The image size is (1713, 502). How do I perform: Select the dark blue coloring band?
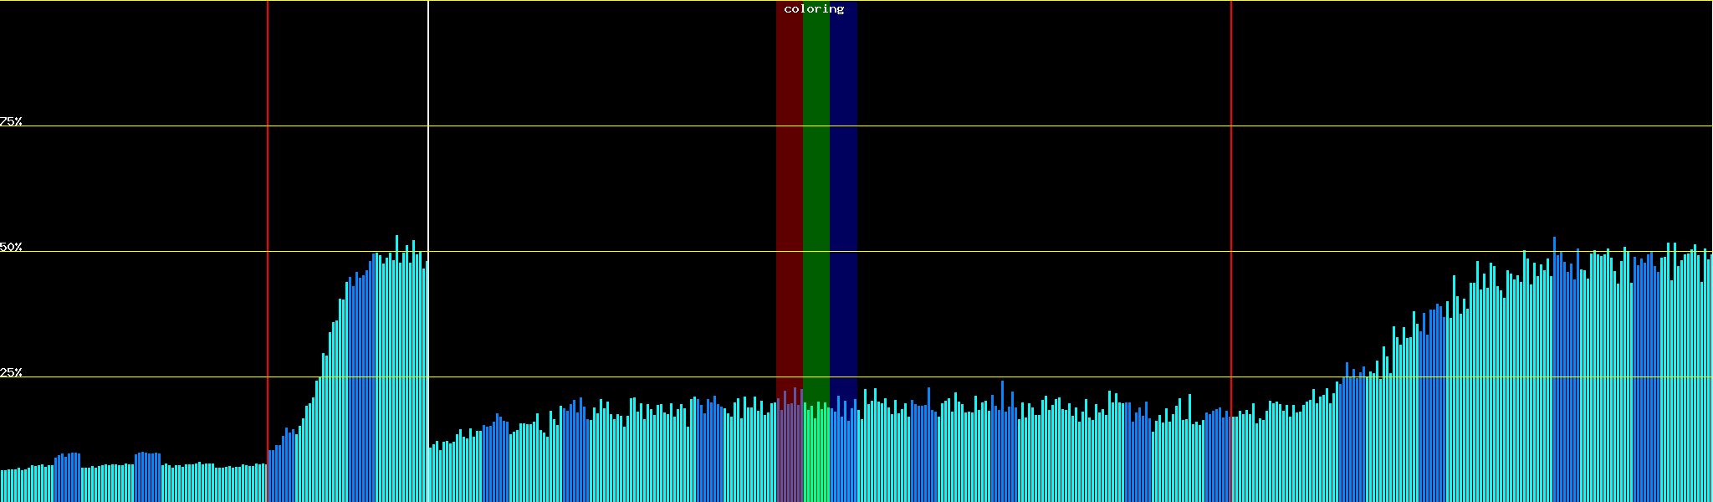(x=843, y=167)
